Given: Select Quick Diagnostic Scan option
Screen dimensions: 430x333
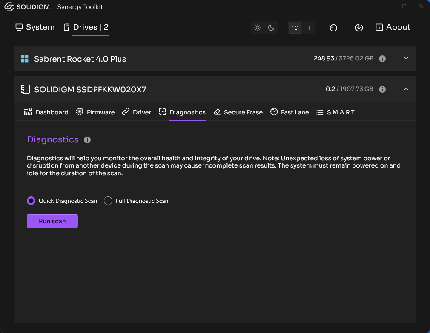Looking at the screenshot, I should pos(31,201).
